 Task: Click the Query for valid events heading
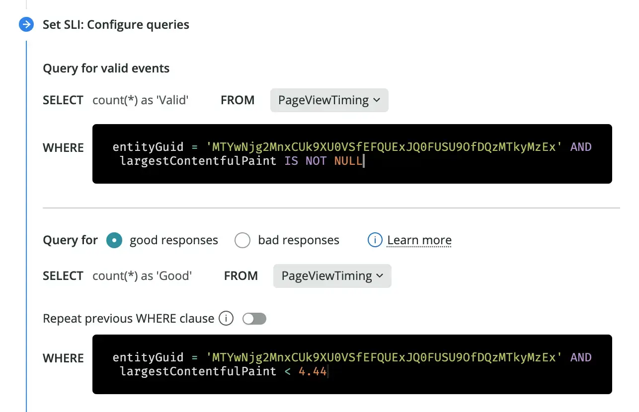[106, 69]
